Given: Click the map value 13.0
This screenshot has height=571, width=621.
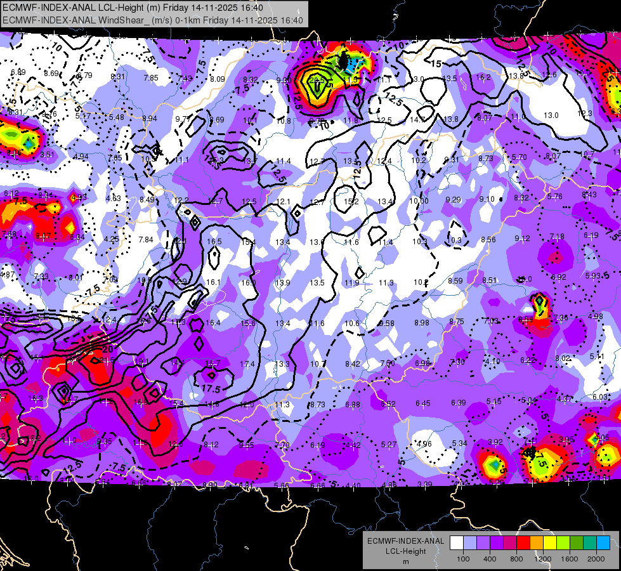Looking at the screenshot, I should [551, 115].
